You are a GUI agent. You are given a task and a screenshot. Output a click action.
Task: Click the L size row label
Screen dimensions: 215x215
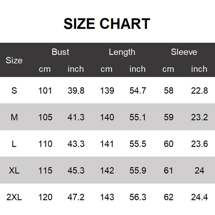(x=14, y=144)
